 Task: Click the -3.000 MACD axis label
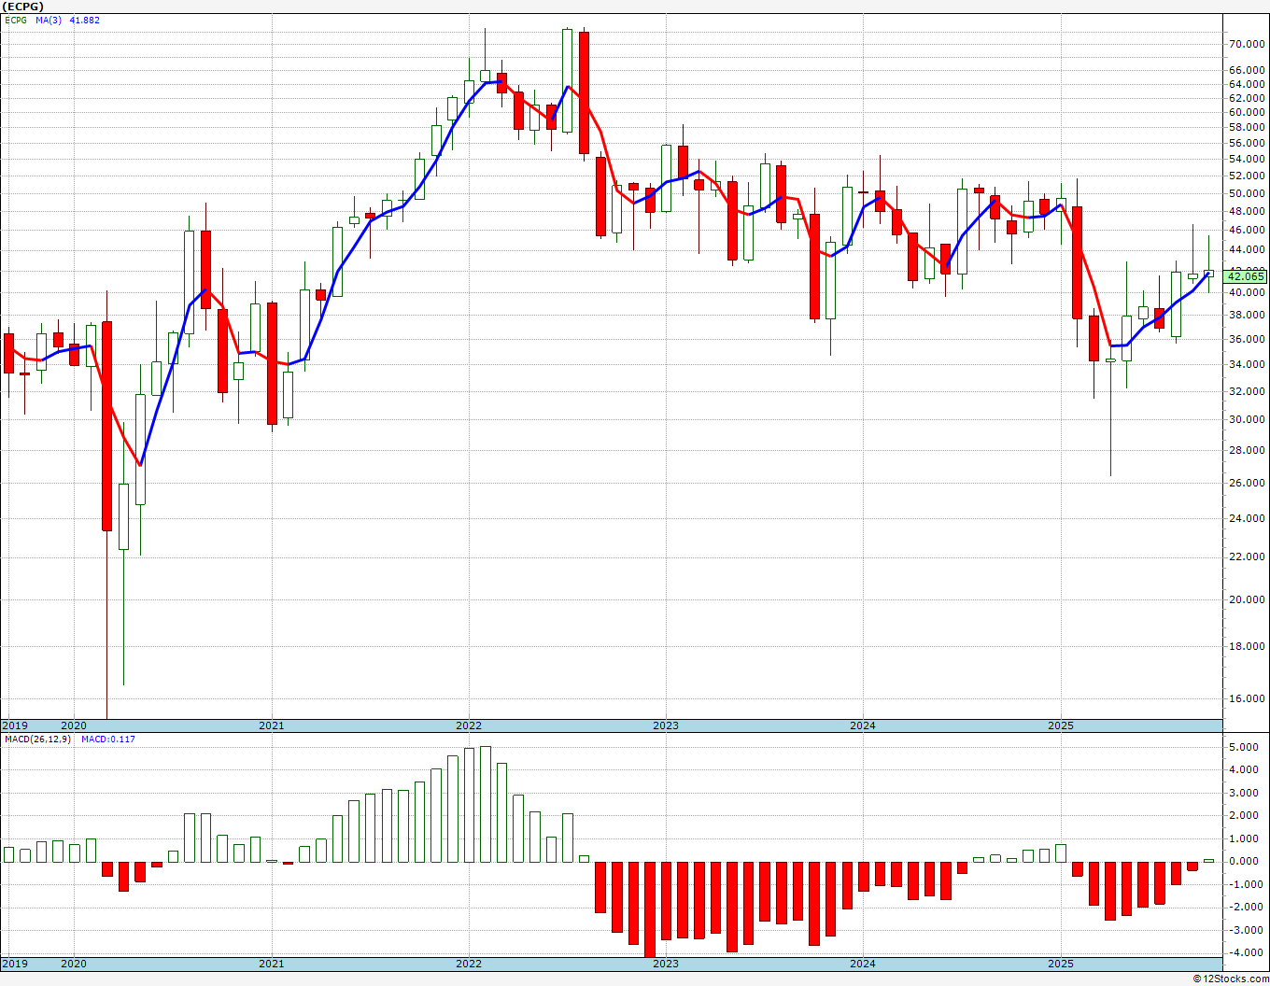click(x=1248, y=930)
